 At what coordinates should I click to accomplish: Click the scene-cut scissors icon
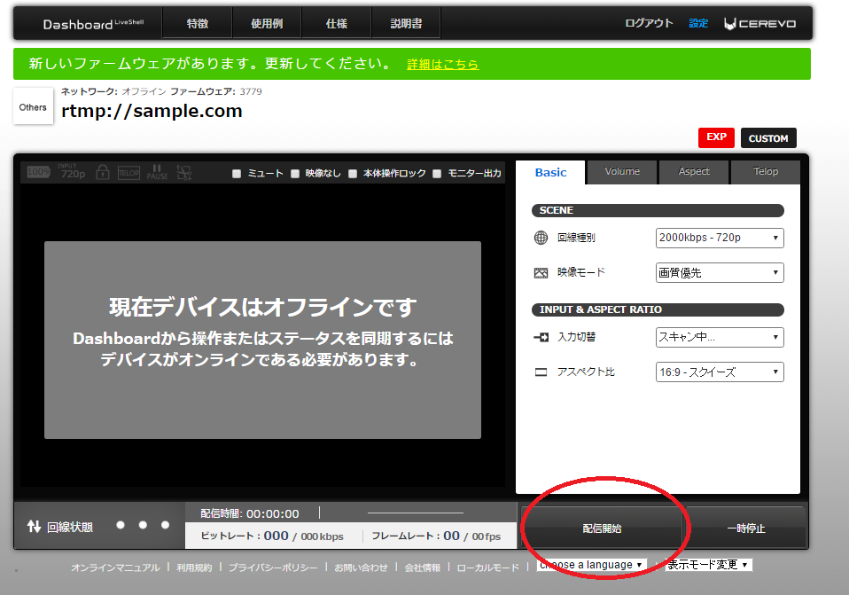183,172
